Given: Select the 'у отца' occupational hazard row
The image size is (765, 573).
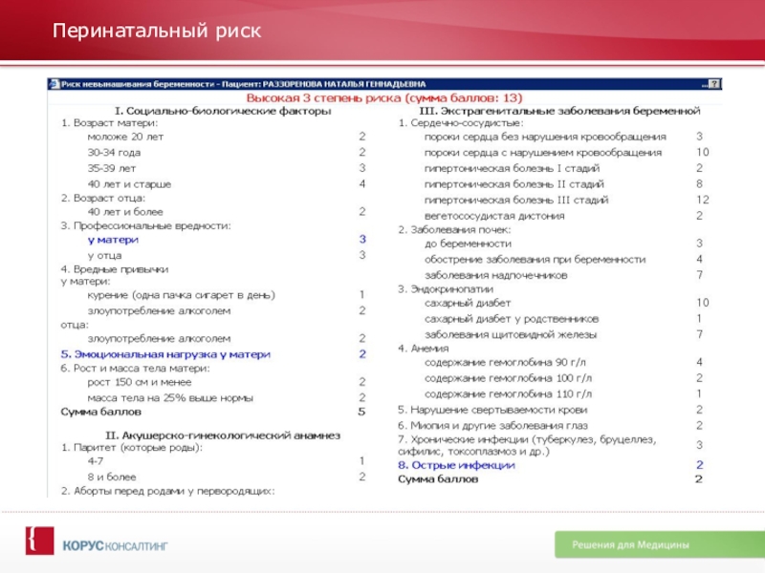Looking at the screenshot, I should click(104, 255).
